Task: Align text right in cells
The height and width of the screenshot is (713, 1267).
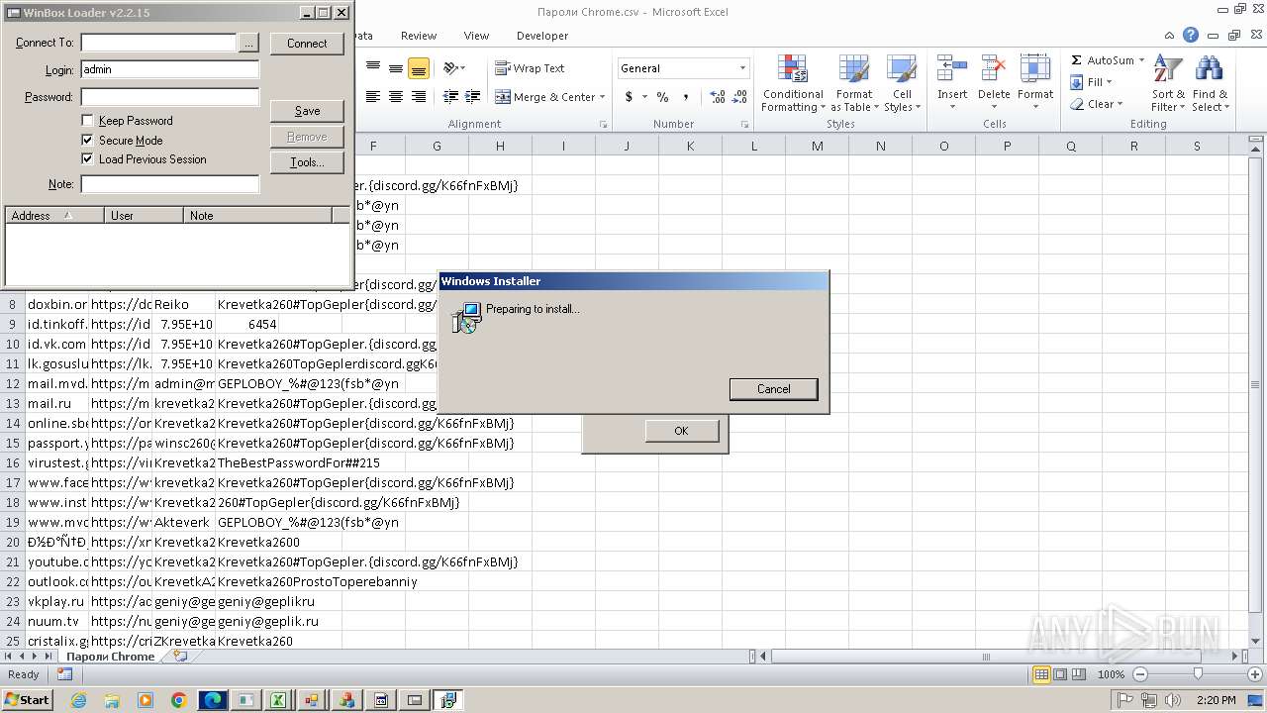Action: (x=419, y=97)
